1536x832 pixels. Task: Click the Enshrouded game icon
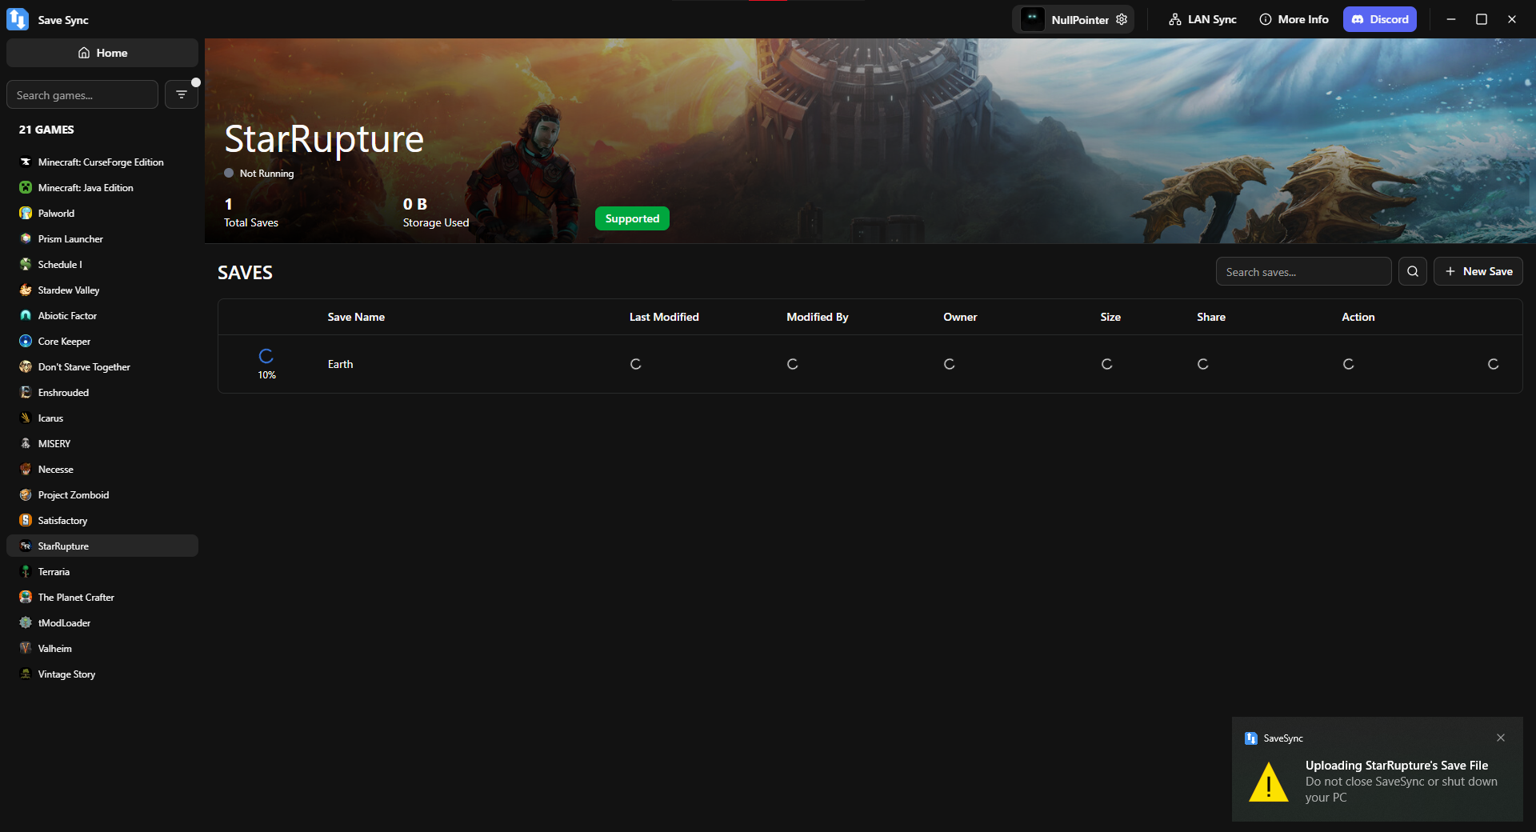(26, 392)
